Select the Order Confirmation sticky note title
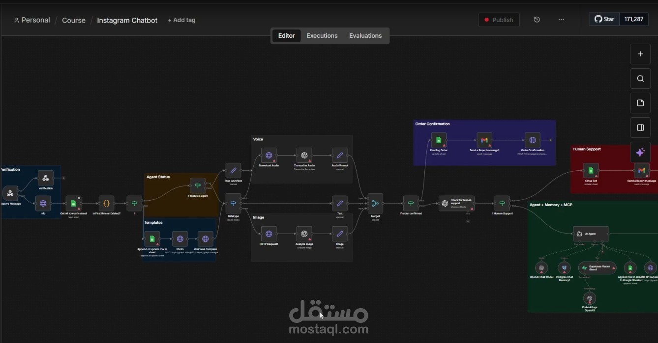 click(432, 124)
